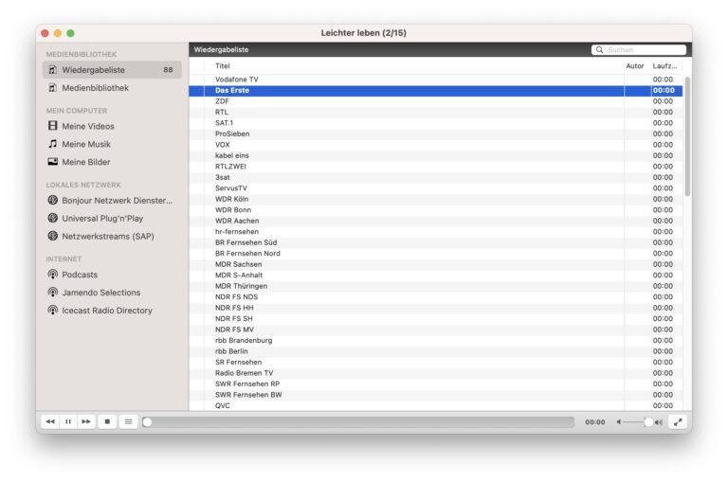Open the Medienbibliothek sidebar entry
This screenshot has width=728, height=481.
point(112,88)
